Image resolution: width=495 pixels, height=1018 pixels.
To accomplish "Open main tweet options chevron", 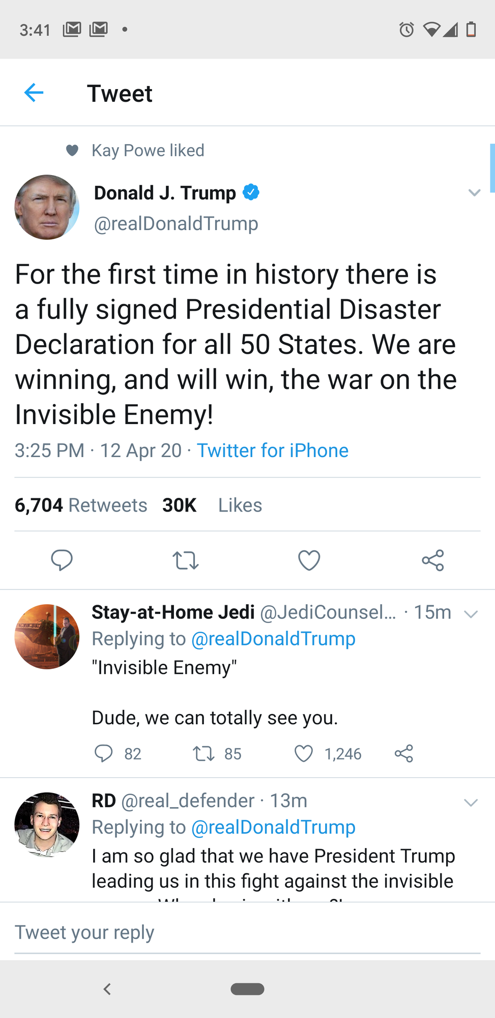I will 474,192.
